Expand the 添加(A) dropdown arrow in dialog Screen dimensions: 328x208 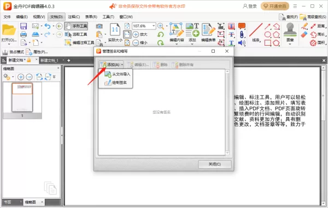[122, 65]
